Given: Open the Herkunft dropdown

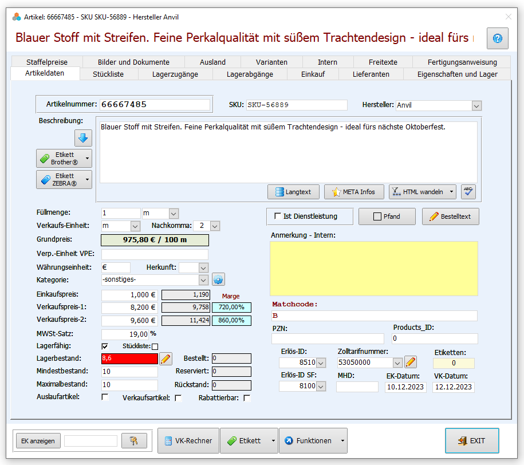Looking at the screenshot, I should [203, 268].
